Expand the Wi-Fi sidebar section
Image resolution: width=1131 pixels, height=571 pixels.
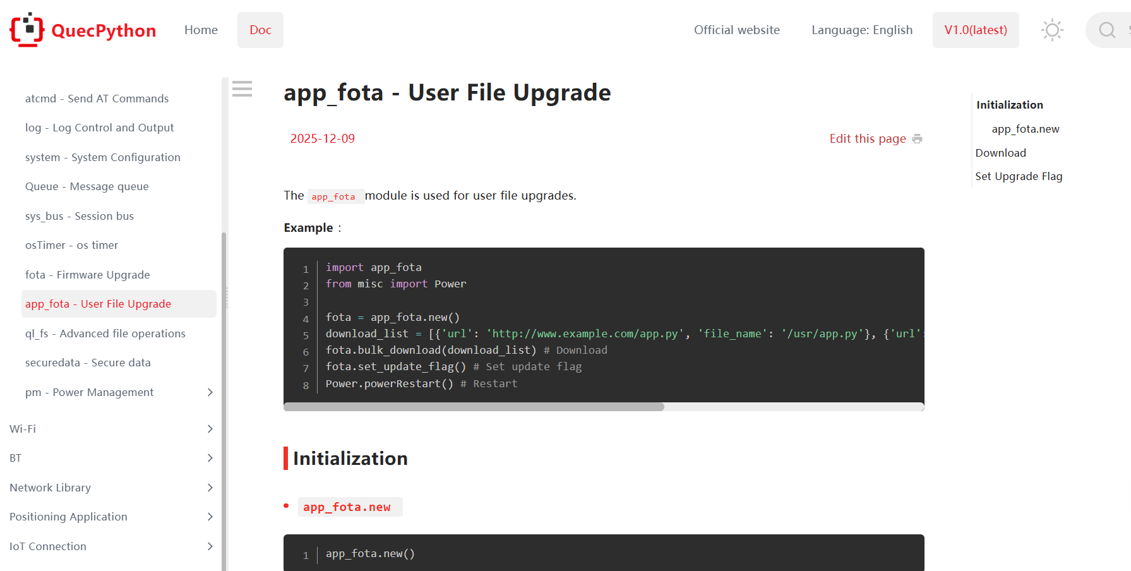click(x=210, y=429)
